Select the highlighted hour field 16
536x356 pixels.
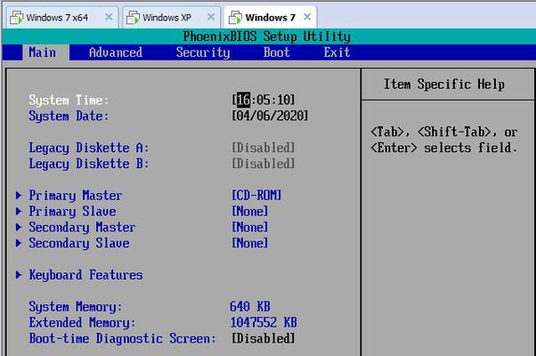click(243, 100)
